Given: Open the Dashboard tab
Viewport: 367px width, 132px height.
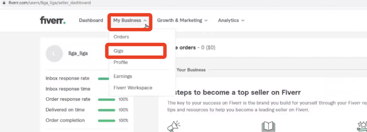Looking at the screenshot, I should click(x=91, y=20).
